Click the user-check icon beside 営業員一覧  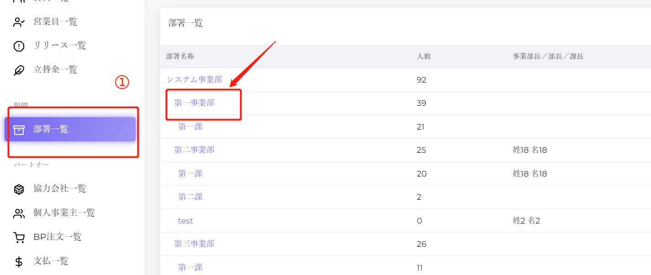[19, 22]
